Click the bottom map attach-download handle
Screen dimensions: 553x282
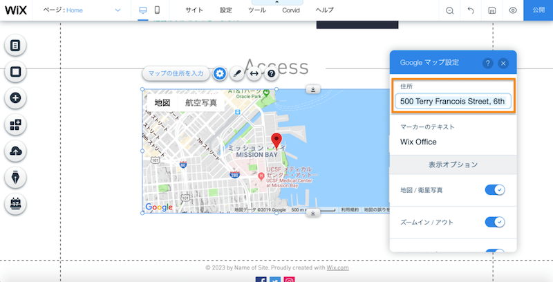[313, 213]
